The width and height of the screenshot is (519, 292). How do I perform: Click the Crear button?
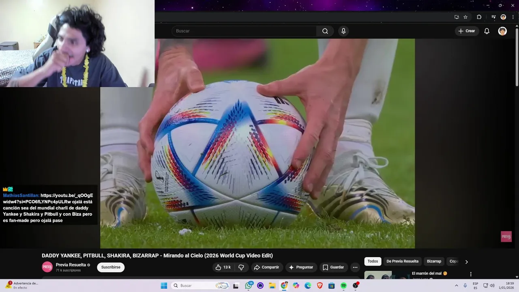pos(467,31)
